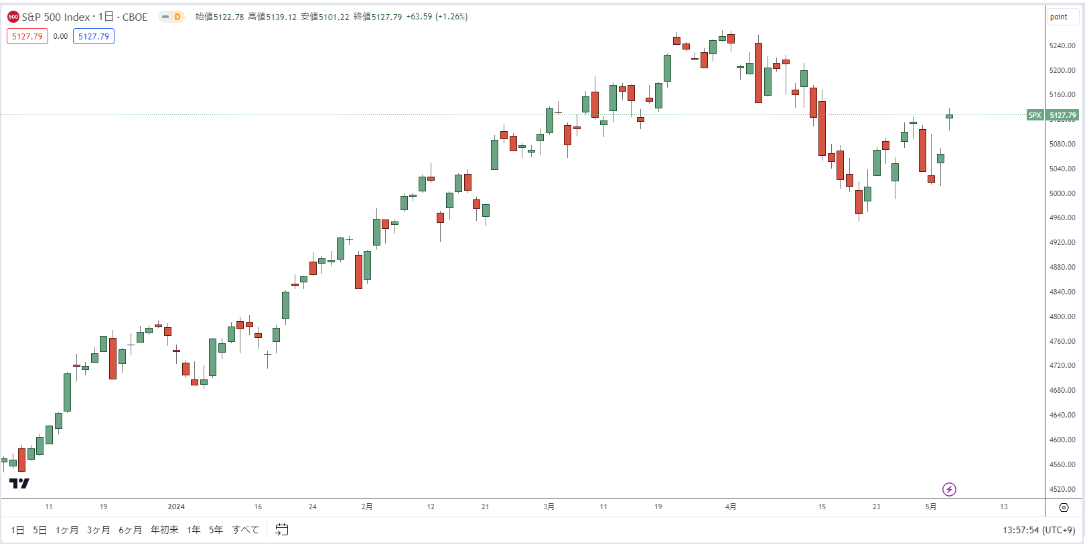
Task: Click the 4800.00 price axis label
Action: (x=1062, y=316)
